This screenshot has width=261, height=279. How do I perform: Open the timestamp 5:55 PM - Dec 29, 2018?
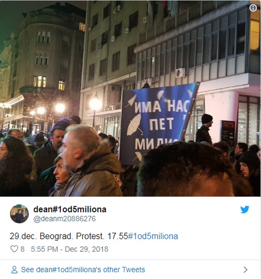[69, 249]
